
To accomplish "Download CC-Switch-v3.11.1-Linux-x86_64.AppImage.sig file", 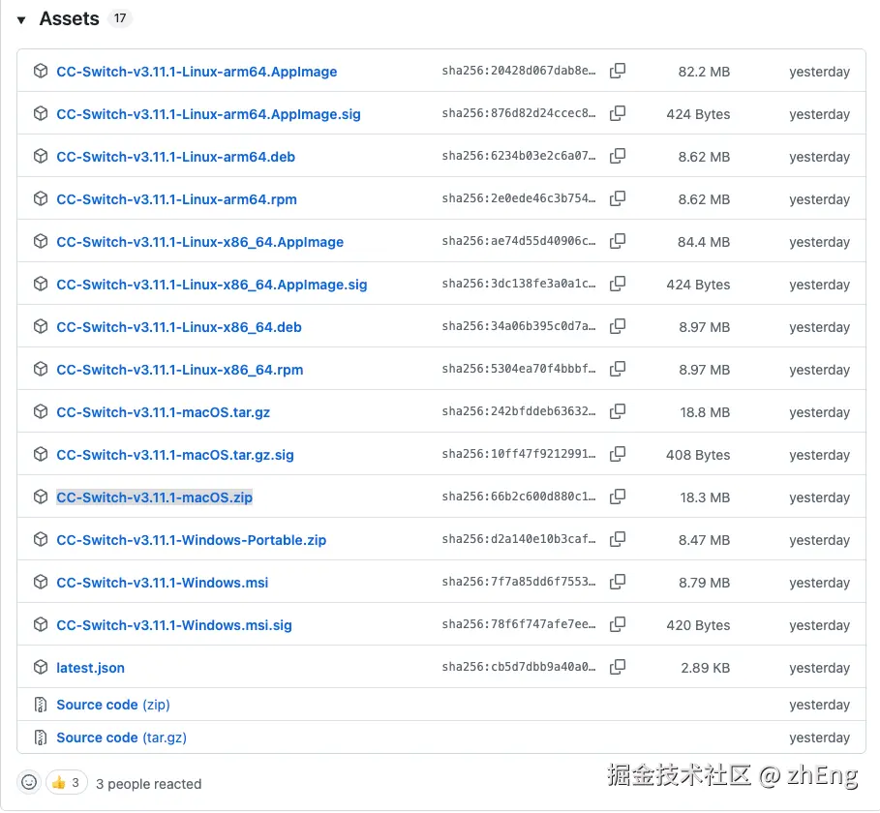I will pos(212,285).
